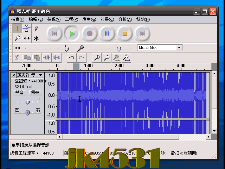Zoom in on the waveform

[x=97, y=58]
